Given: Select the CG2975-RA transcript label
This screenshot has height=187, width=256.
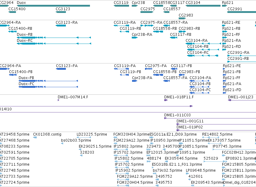Looking at the screenshot, I should [151, 22].
